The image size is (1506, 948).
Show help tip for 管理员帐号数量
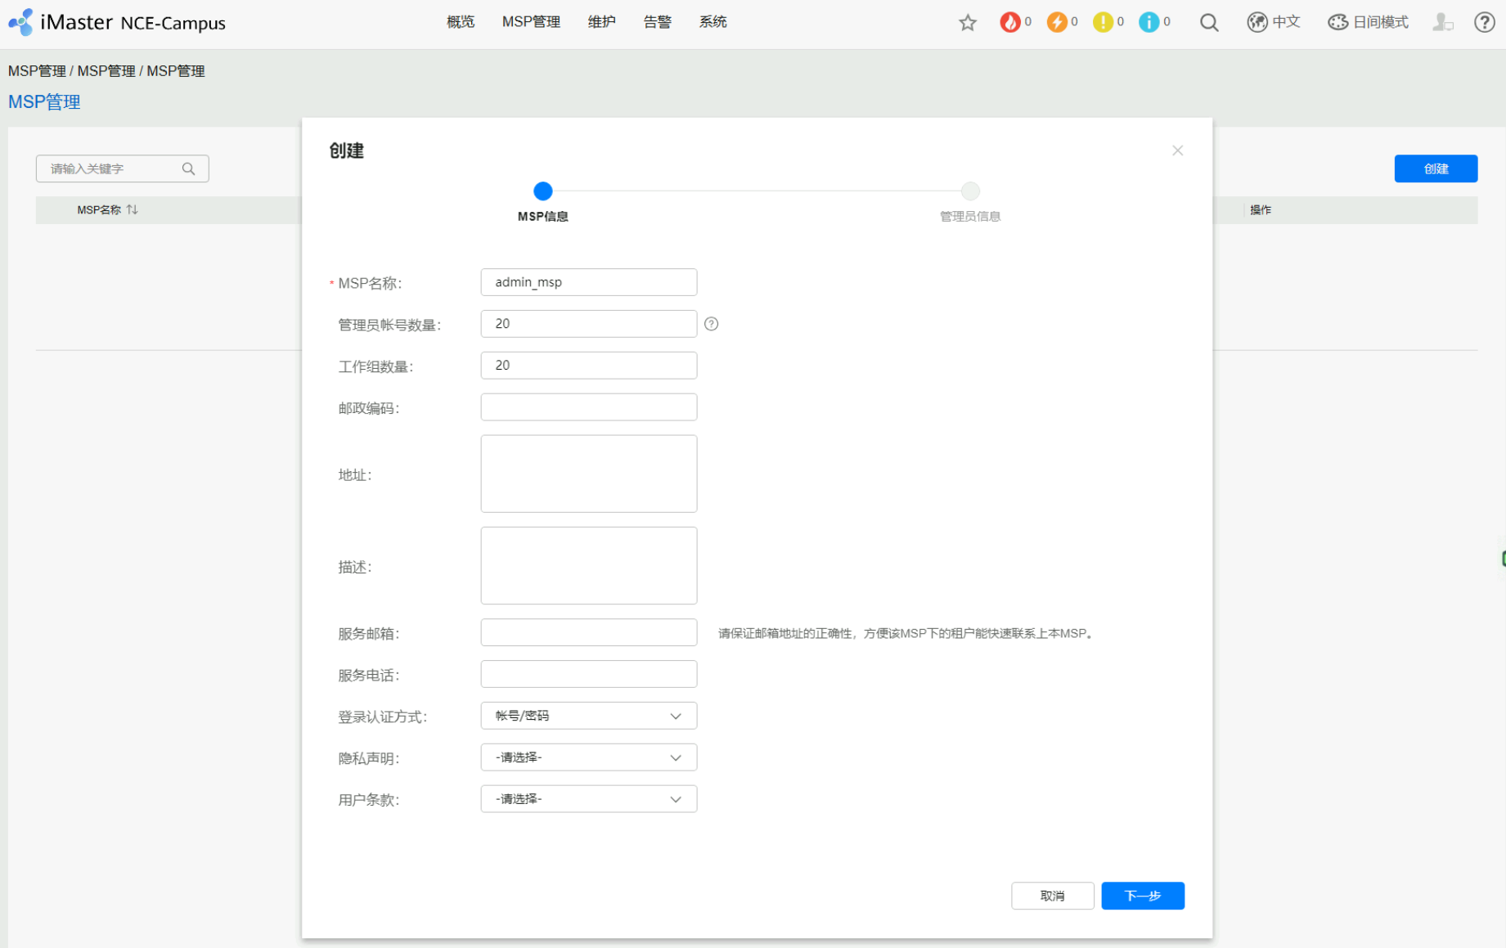pos(712,324)
